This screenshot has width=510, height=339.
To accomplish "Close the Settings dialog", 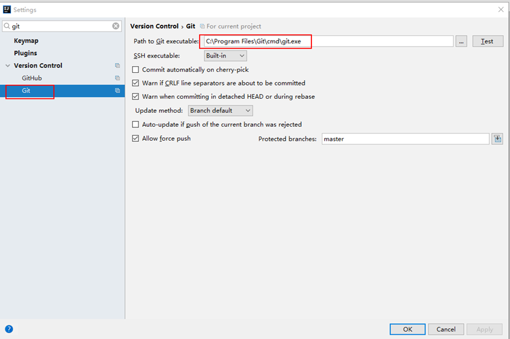I will pos(501,10).
